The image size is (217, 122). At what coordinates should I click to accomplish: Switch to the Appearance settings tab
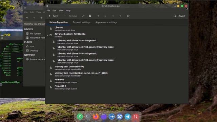point(106,22)
